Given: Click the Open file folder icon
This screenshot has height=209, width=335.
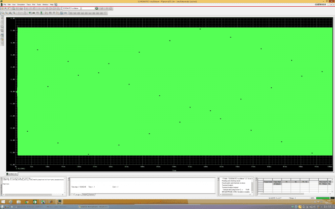Looking at the screenshot, I should pyautogui.click(x=10, y=8).
